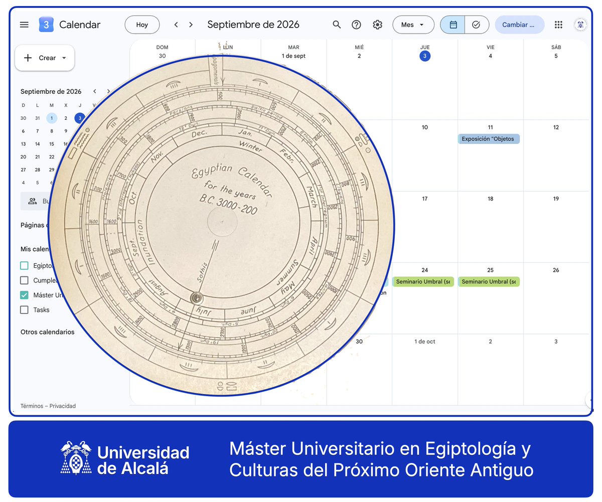Click day 26 in the month grid

coord(556,270)
